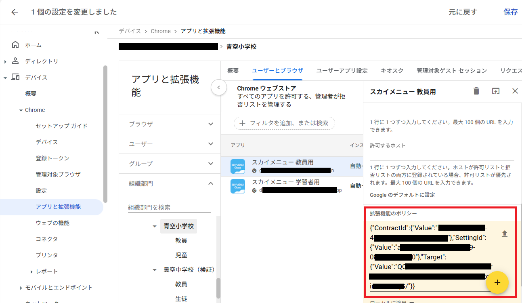This screenshot has height=303, width=522.
Task: Open app details in new window icon
Action: [x=495, y=91]
